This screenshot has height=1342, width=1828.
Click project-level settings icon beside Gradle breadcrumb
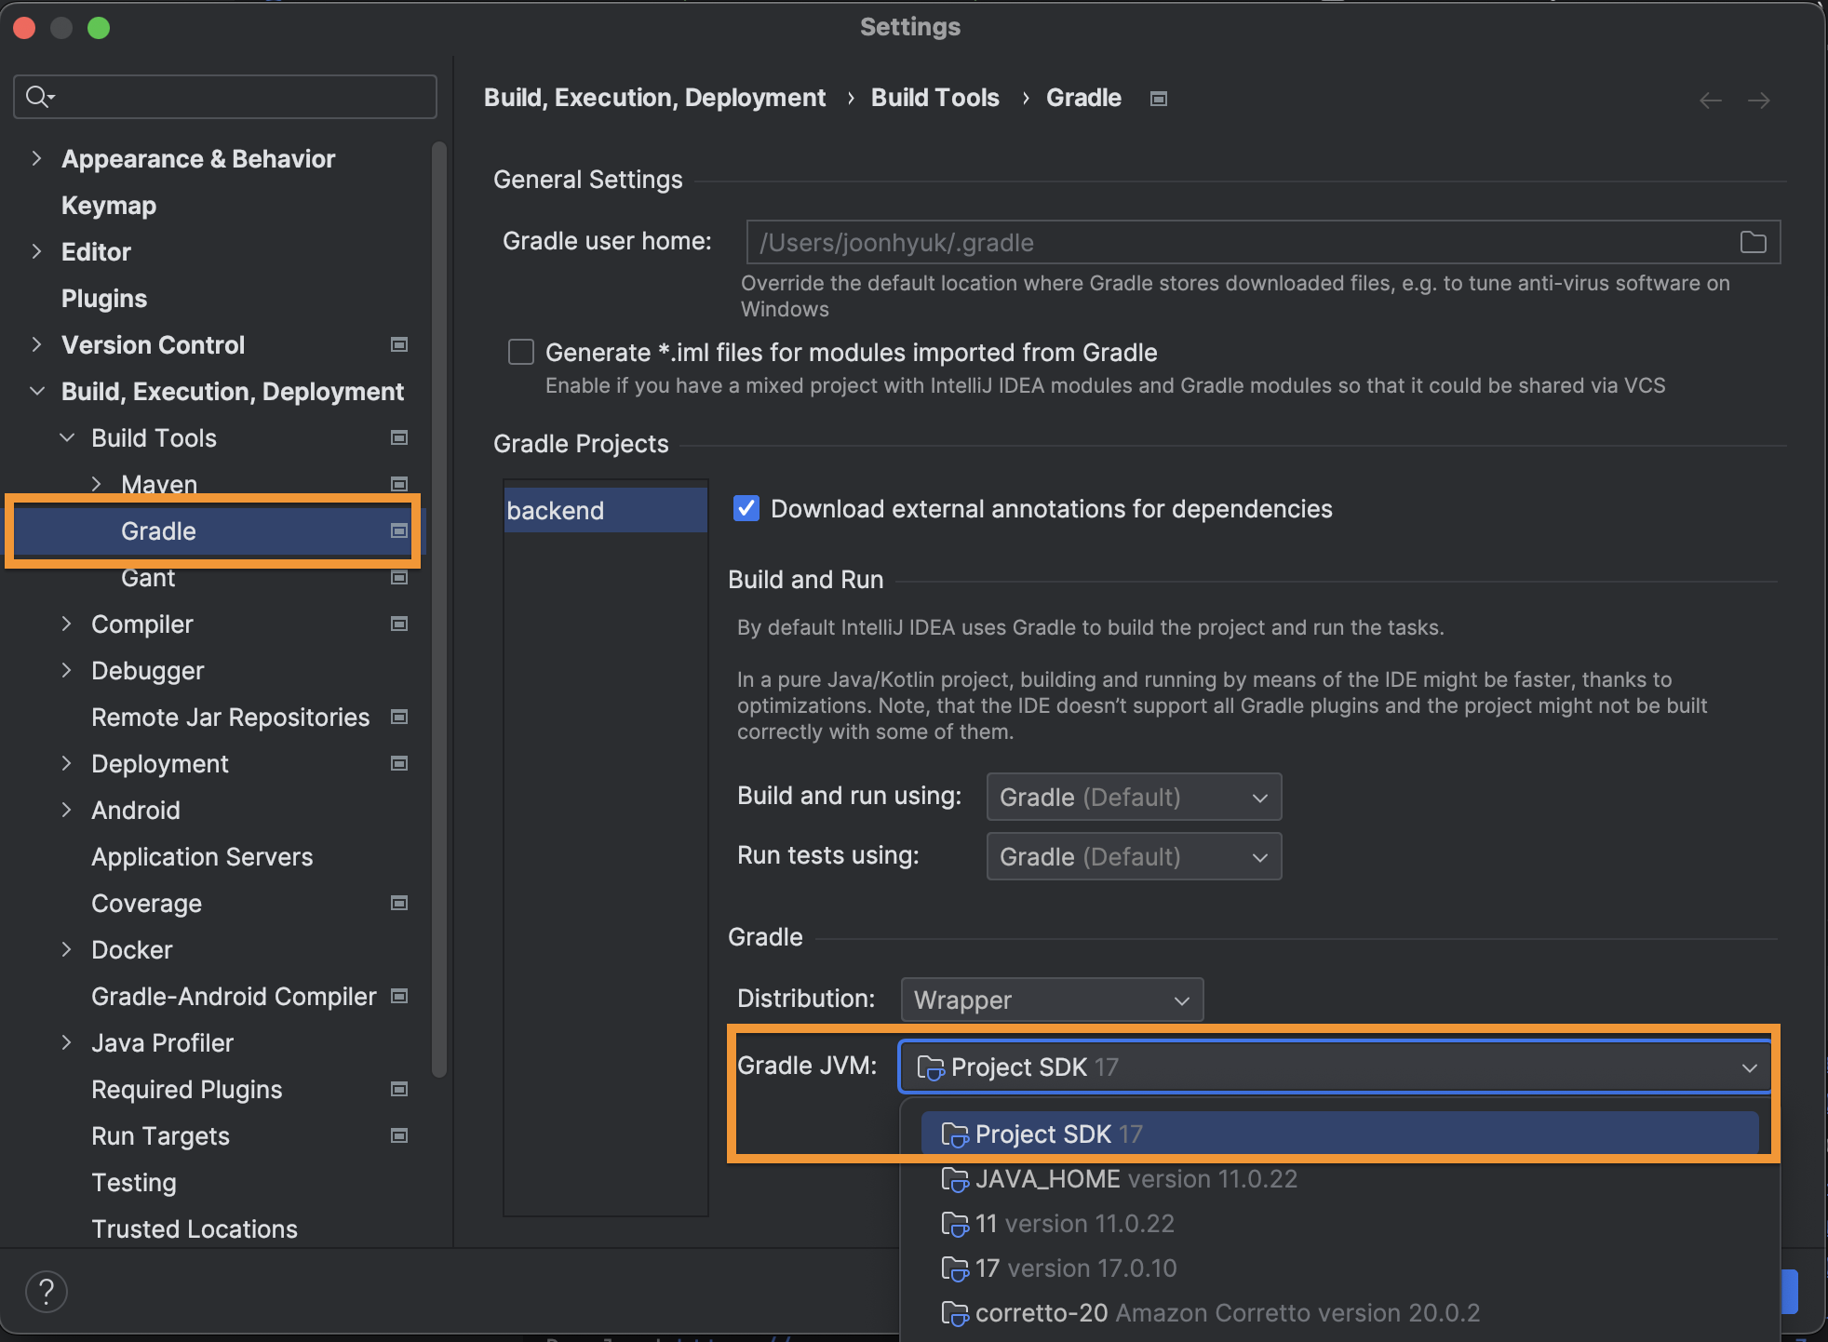click(1159, 99)
